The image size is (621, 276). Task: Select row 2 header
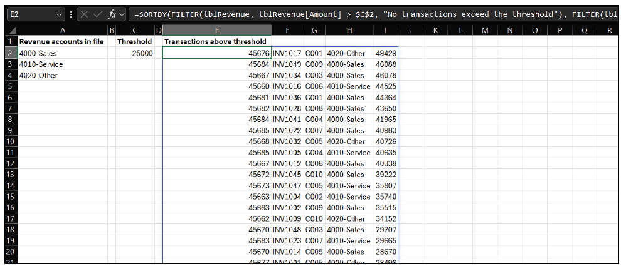[x=9, y=54]
